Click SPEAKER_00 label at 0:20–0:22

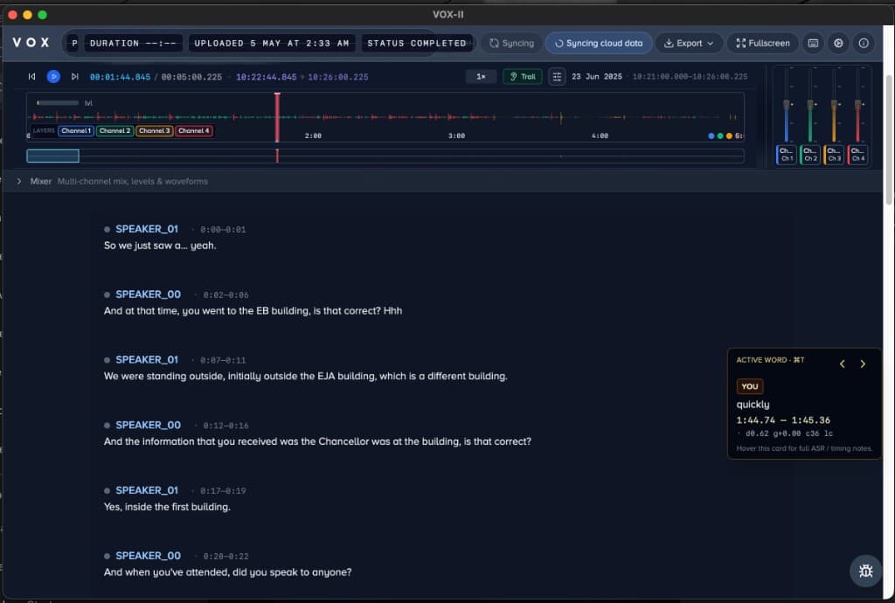pyautogui.click(x=148, y=556)
